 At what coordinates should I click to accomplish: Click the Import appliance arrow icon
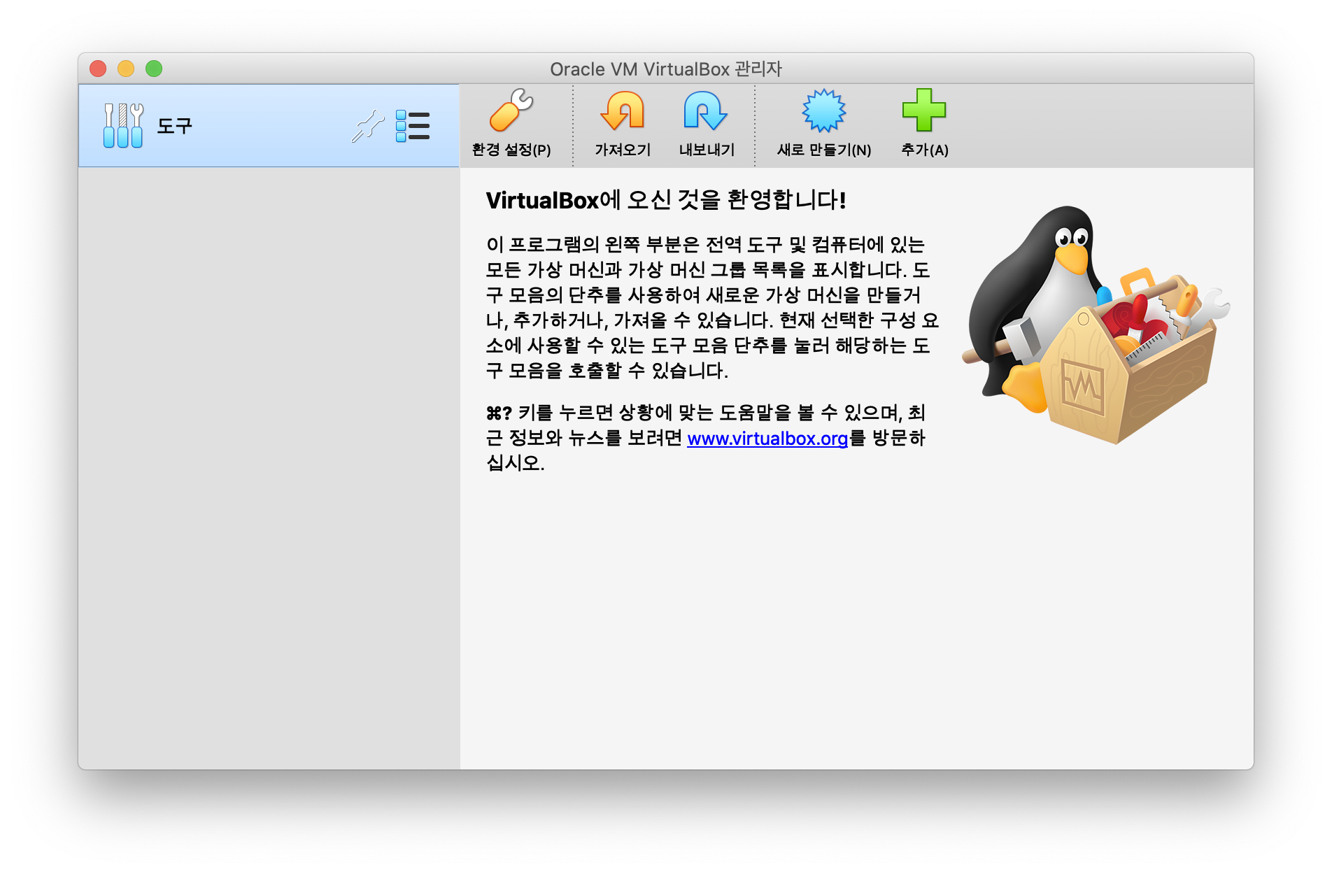(x=623, y=111)
